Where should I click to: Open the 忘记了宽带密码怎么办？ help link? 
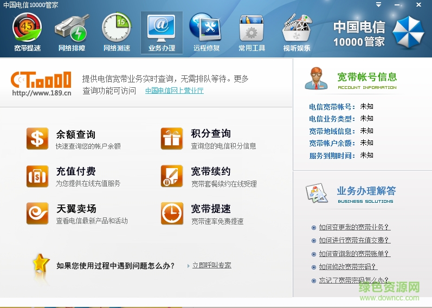354,280
